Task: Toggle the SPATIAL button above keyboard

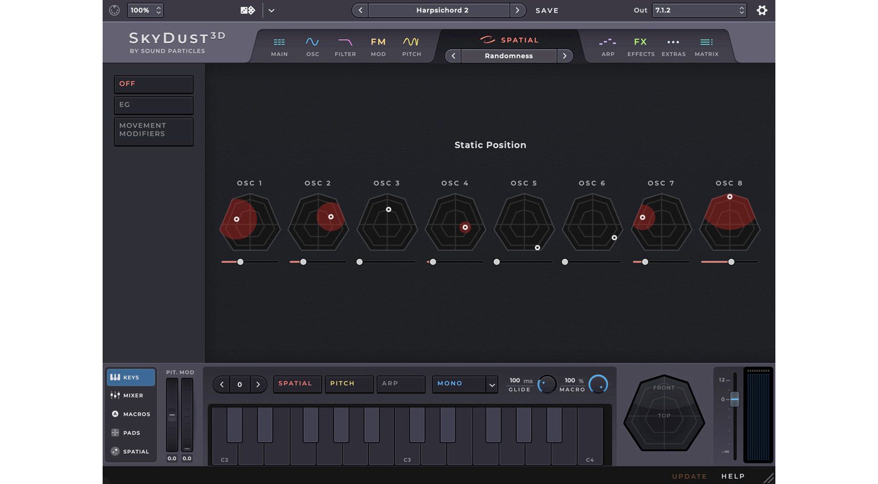Action: pyautogui.click(x=296, y=384)
